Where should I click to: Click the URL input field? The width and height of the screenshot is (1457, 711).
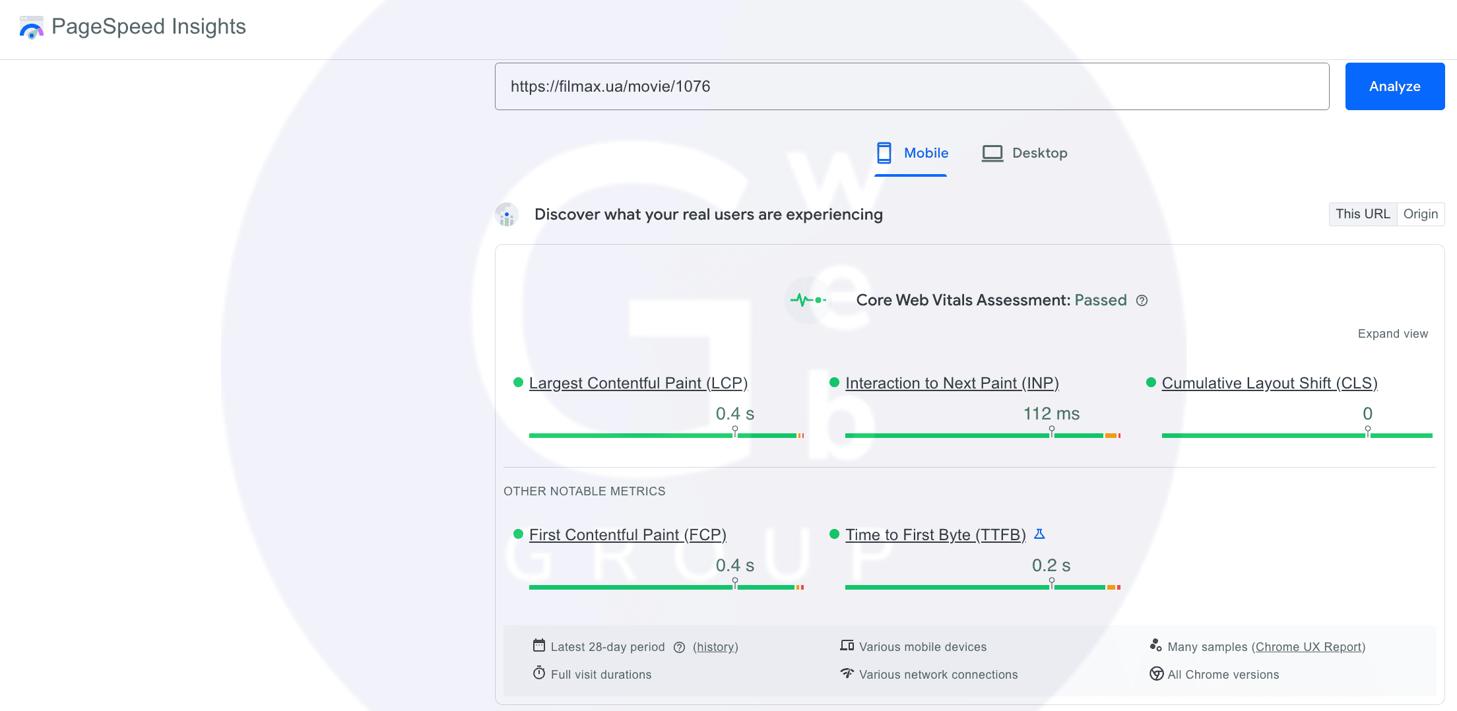911,86
